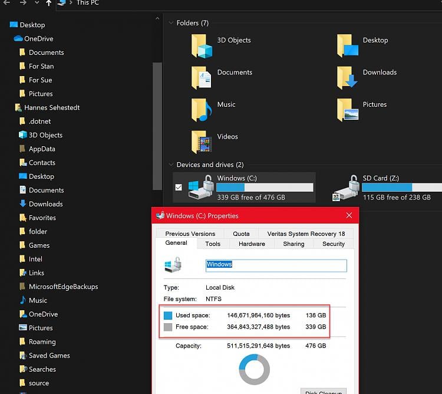Viewport: 442px width, 394px height.
Task: Select the General tab
Action: [176, 243]
